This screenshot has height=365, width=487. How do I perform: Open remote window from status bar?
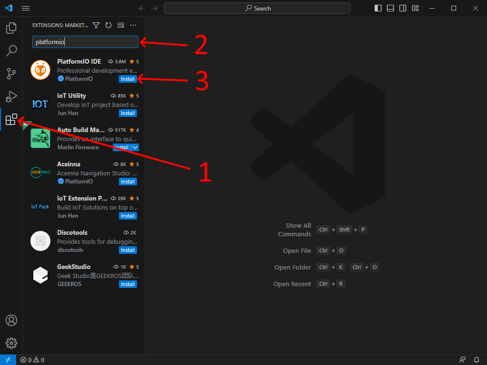click(x=8, y=360)
